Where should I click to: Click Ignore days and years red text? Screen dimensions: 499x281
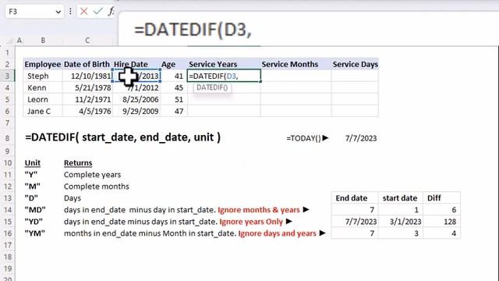(278, 233)
